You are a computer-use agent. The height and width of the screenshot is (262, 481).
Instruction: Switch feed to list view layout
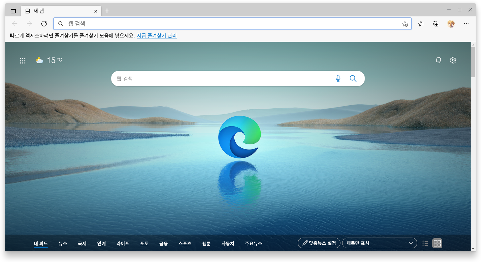pos(425,243)
